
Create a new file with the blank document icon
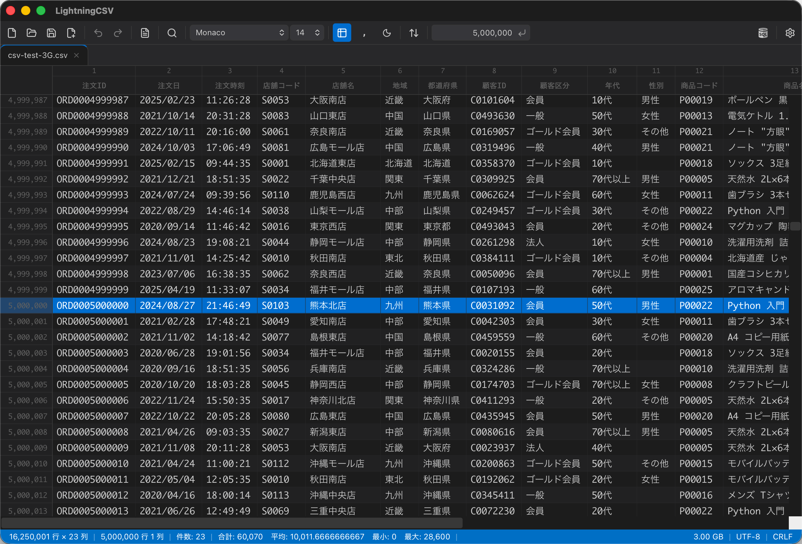tap(12, 33)
